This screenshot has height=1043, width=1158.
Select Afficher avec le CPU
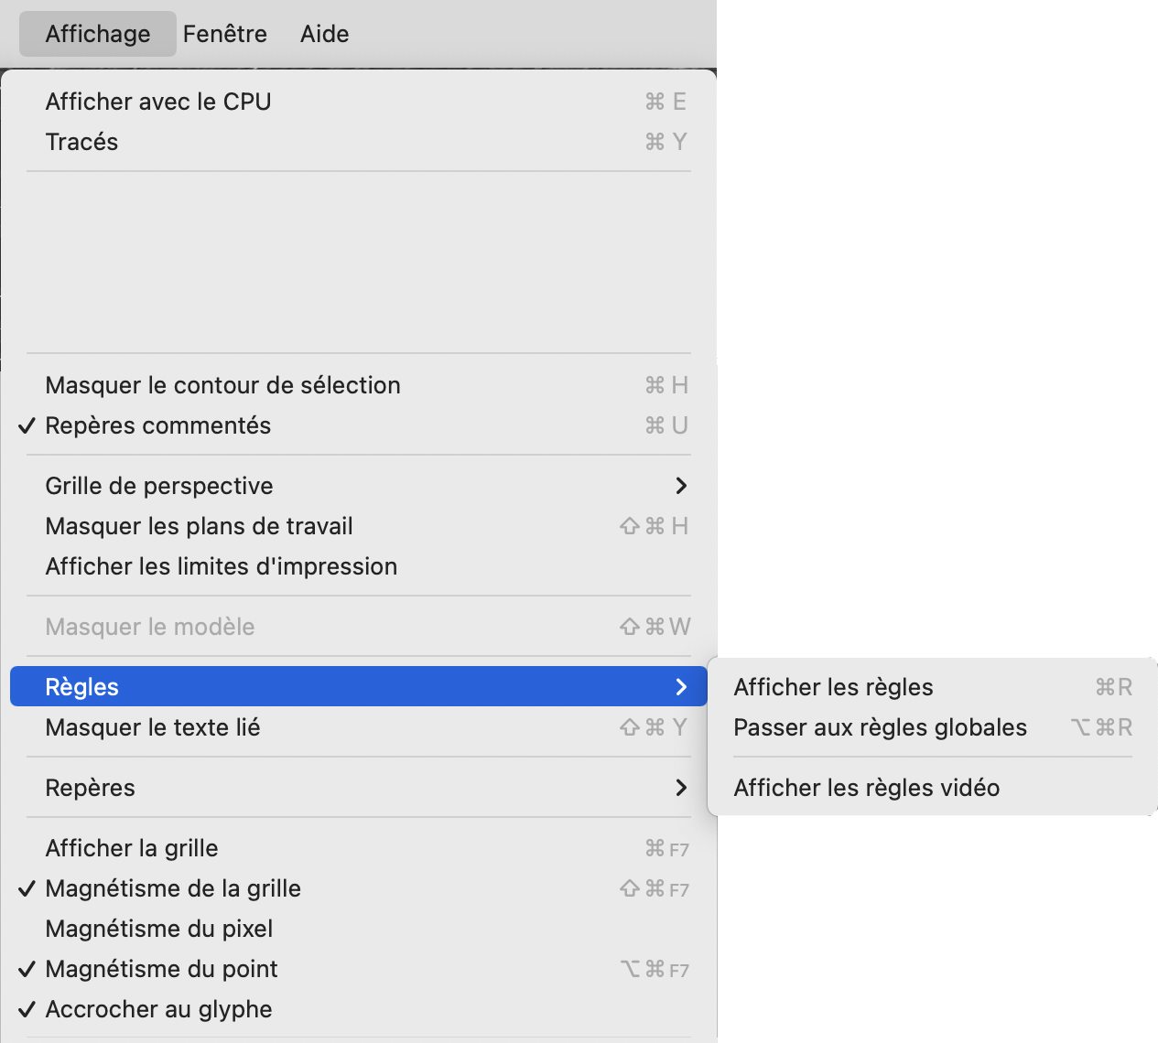158,102
